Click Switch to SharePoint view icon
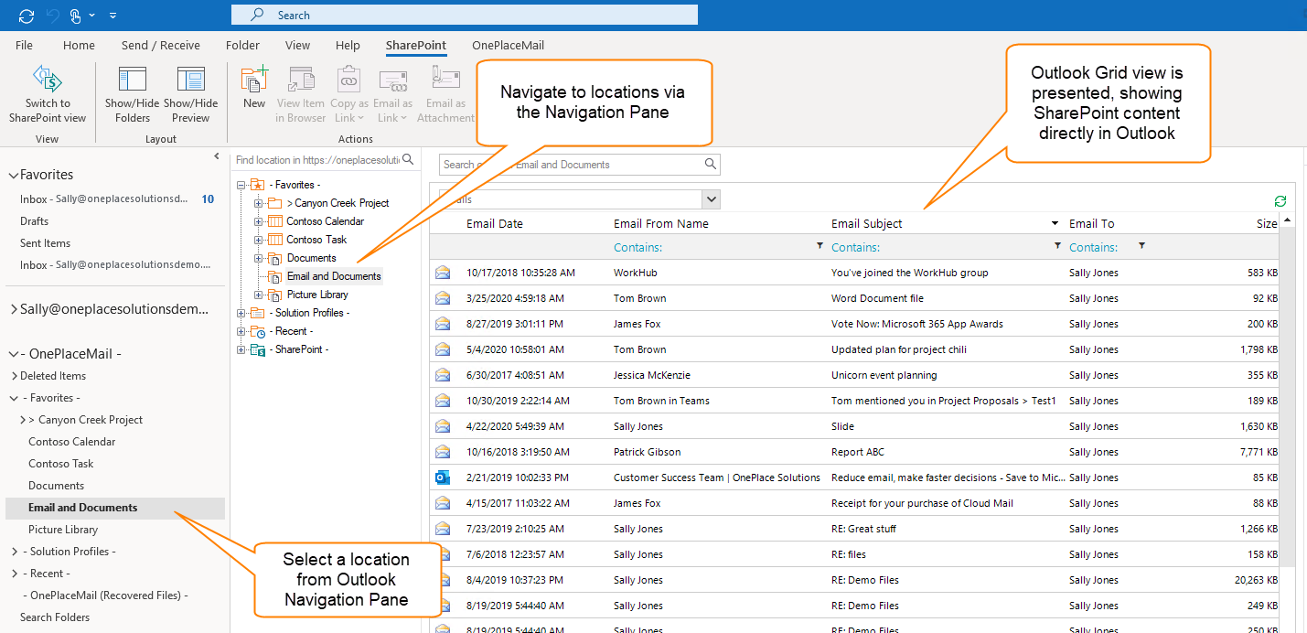This screenshot has height=633, width=1307. [47, 79]
